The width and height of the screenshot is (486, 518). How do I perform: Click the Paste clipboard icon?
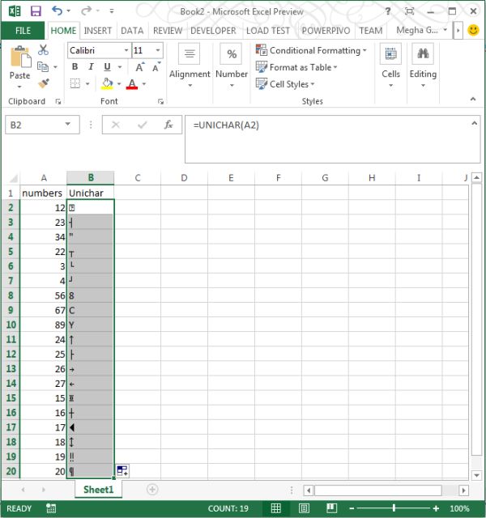click(20, 57)
